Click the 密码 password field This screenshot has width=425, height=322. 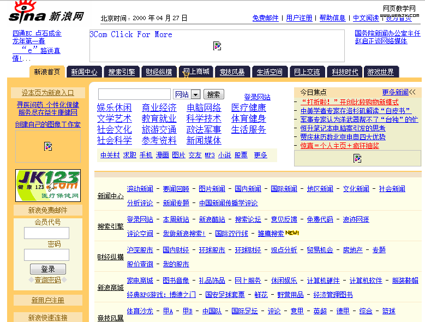46,255
